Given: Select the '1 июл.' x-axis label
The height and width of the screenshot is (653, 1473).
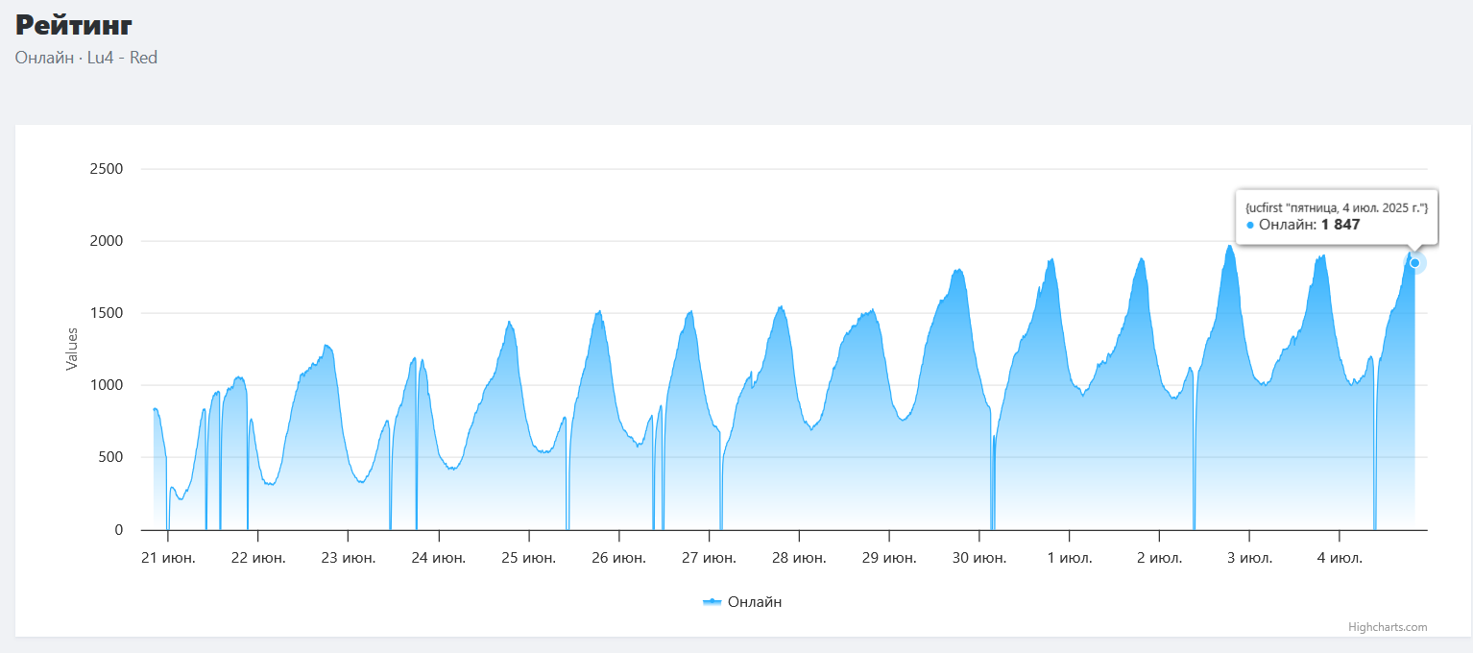Looking at the screenshot, I should coord(1070,558).
